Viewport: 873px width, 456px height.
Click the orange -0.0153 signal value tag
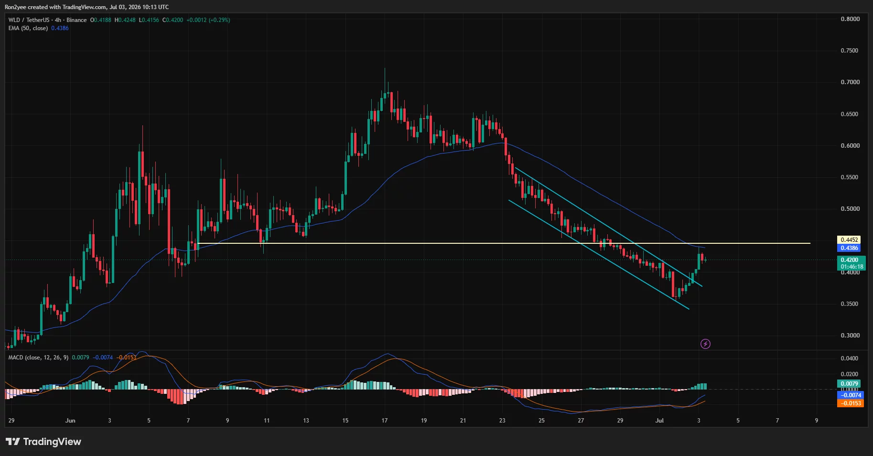pyautogui.click(x=851, y=403)
